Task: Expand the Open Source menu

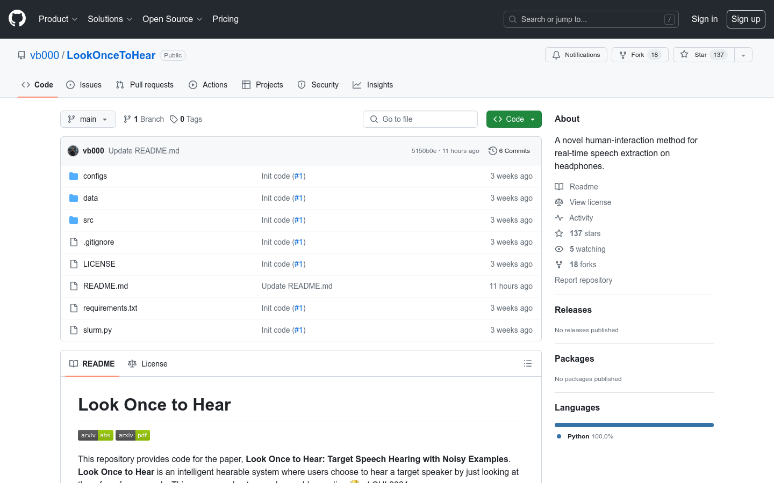Action: [x=173, y=19]
